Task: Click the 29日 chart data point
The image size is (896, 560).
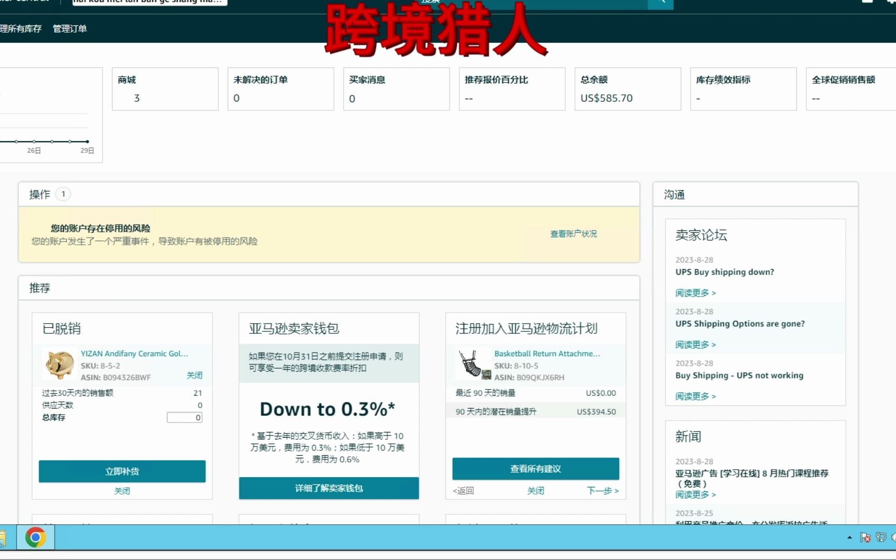Action: [x=87, y=142]
